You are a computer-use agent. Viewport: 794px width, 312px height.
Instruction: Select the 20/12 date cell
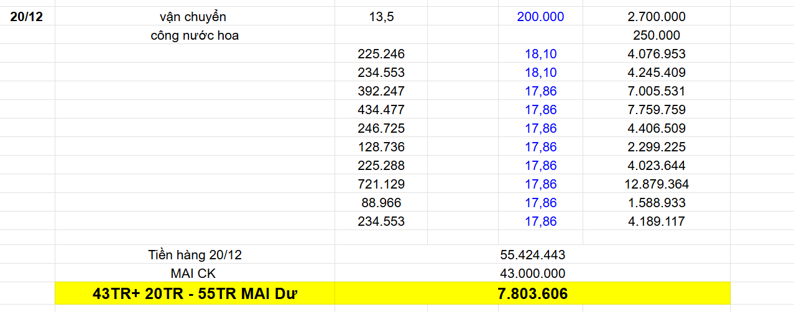click(x=27, y=17)
